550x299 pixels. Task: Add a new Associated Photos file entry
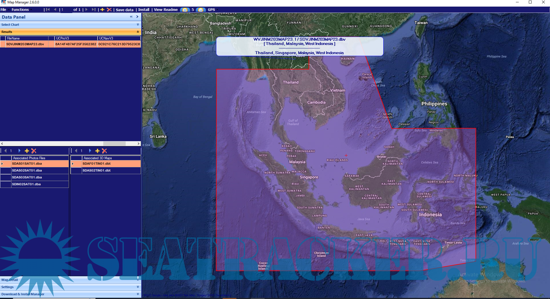(27, 151)
